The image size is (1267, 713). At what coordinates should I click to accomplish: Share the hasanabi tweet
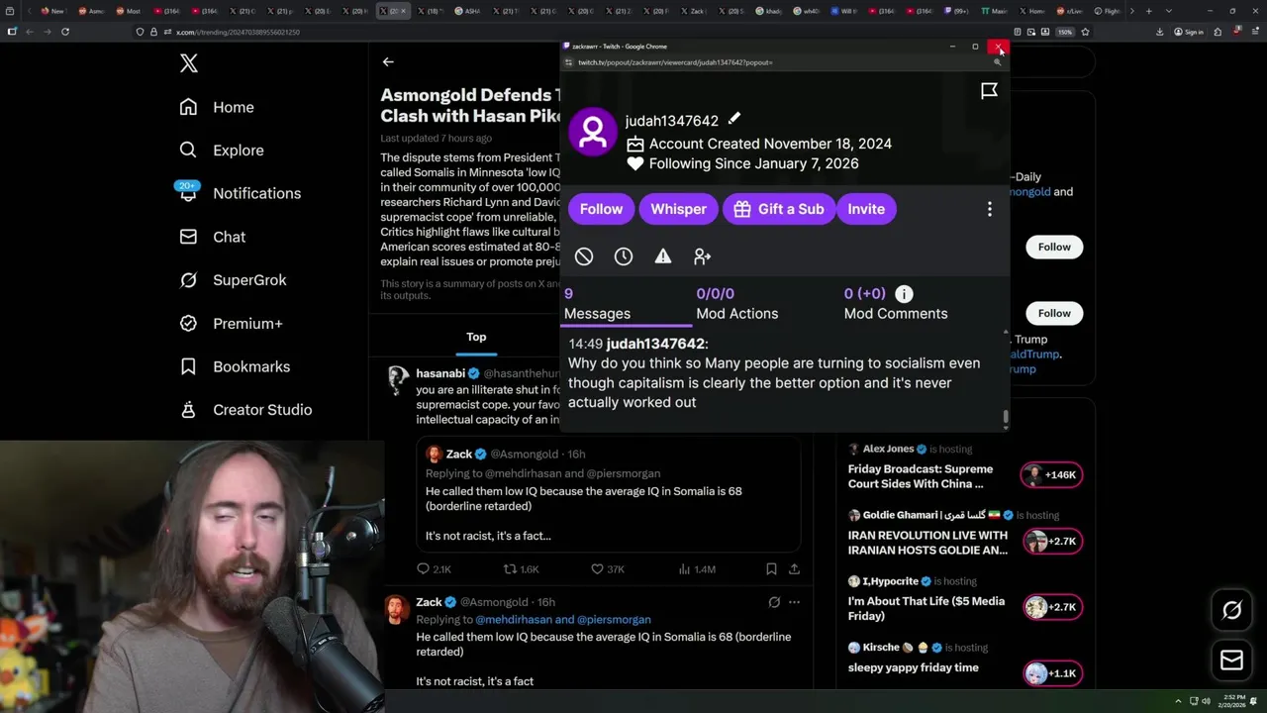[794, 569]
